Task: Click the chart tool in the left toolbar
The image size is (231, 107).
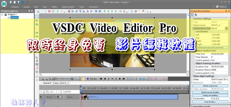Action: [37, 57]
